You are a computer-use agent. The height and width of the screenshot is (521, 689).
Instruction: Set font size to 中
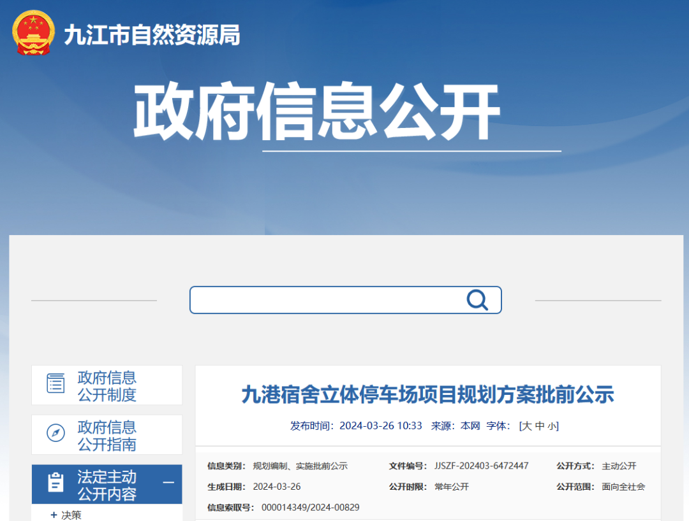(x=538, y=426)
